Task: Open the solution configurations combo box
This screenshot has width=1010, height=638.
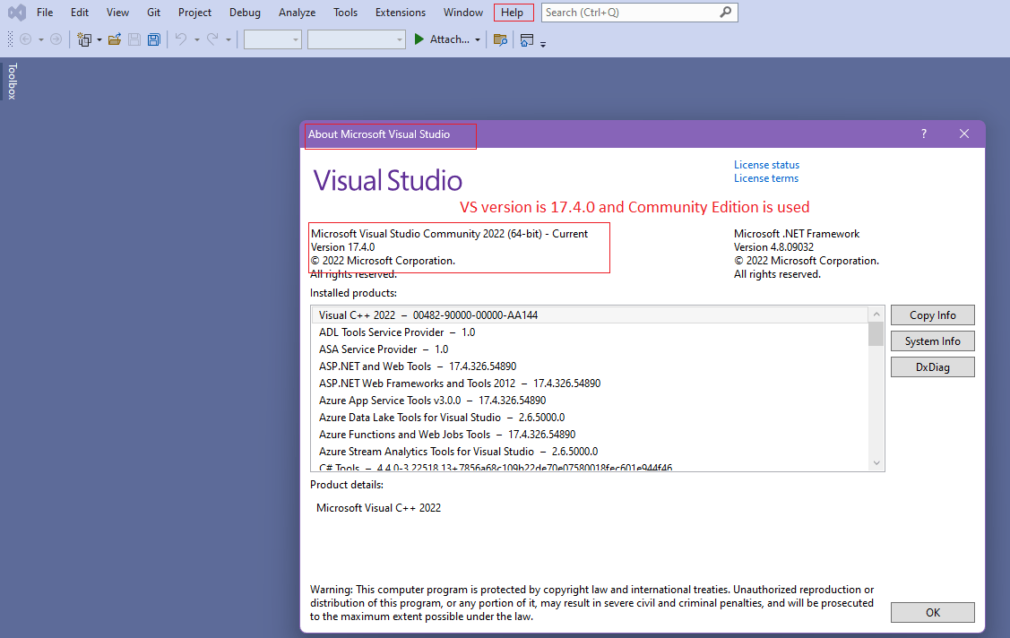Action: 272,39
